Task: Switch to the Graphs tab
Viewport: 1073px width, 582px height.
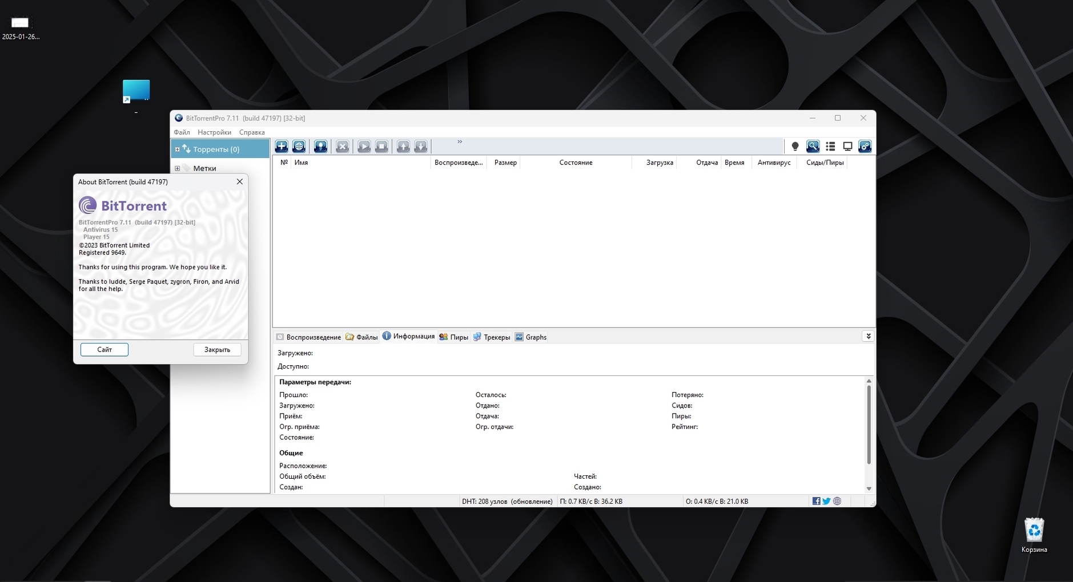Action: [531, 337]
